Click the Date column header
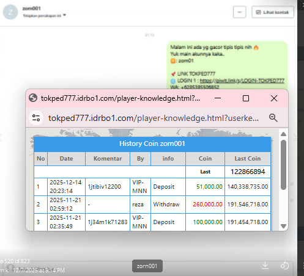This screenshot has height=276, width=304. point(66,159)
